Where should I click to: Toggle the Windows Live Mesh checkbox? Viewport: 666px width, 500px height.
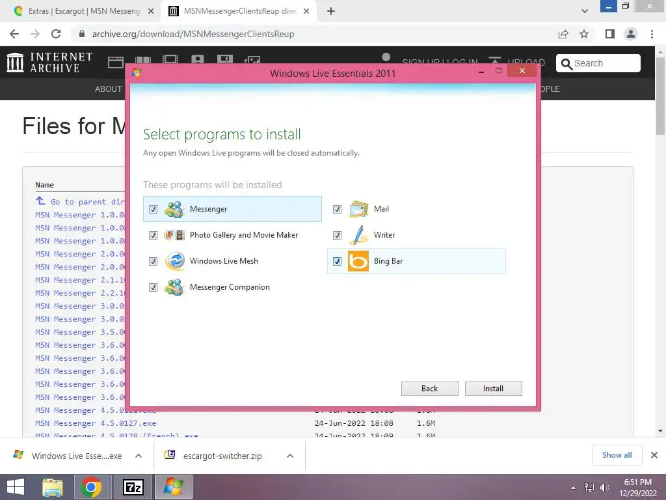click(153, 261)
